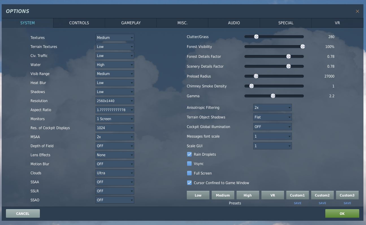Save settings under the Custom1 SAVE link

click(297, 203)
